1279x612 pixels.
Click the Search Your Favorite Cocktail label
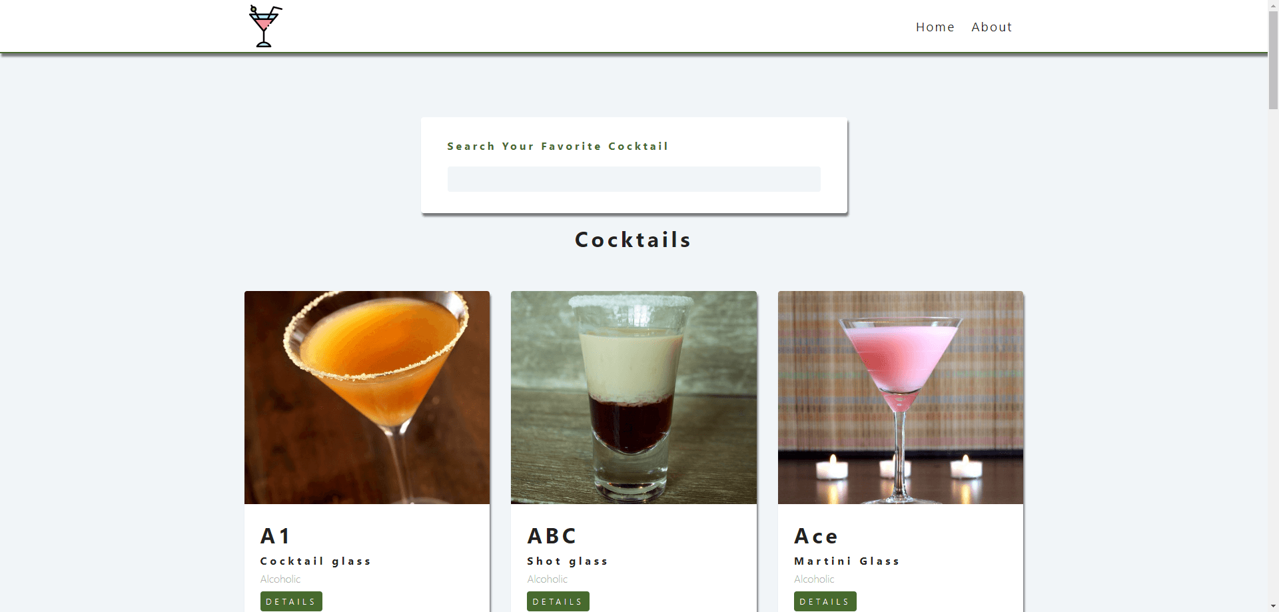558,147
